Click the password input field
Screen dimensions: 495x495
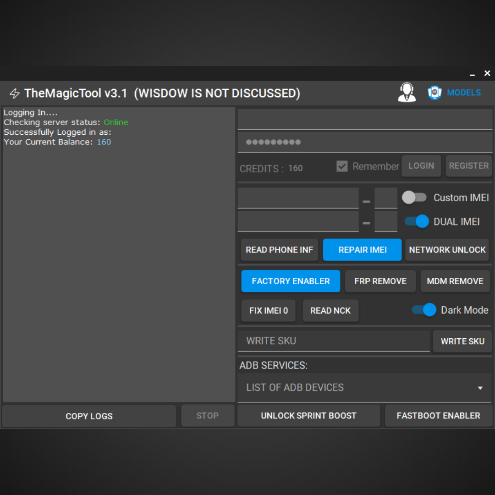tap(364, 142)
